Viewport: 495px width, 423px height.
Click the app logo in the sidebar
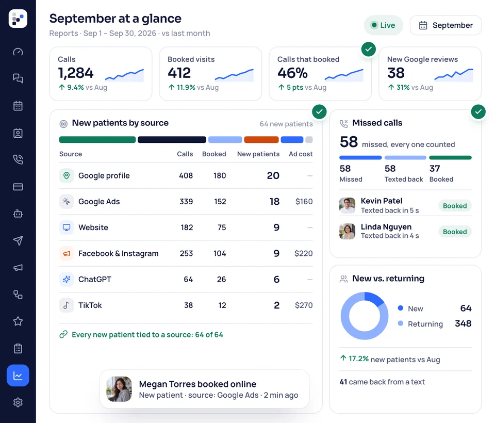(x=18, y=19)
